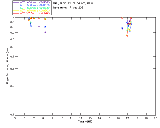Screen dimensions: 160x128
Task: Click the x-axis tick label '13'
Action: [90, 118]
